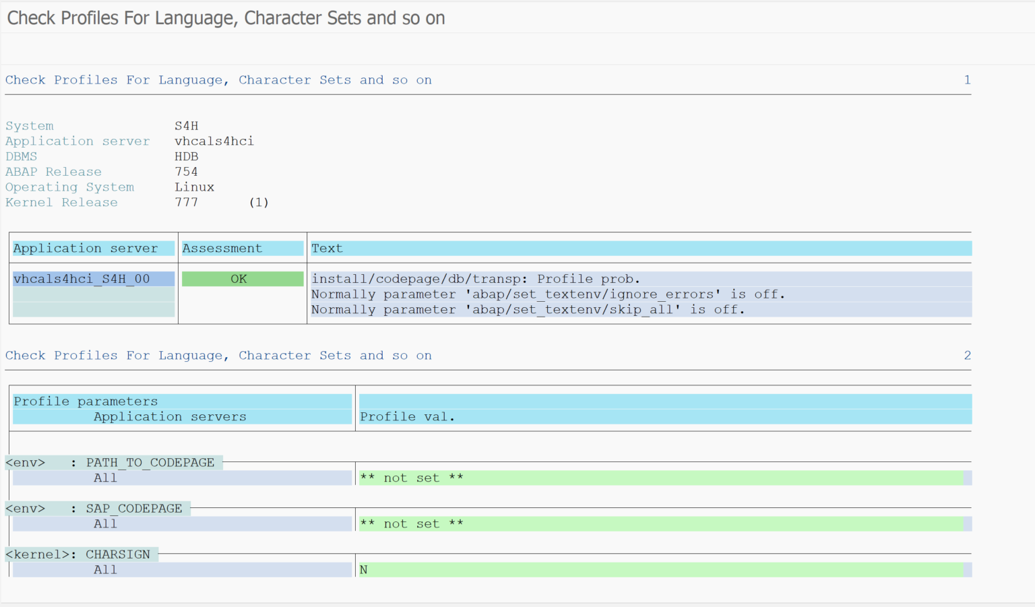
Task: Click the 'not set' value for SAP_CODEPAGE
Action: click(x=411, y=524)
